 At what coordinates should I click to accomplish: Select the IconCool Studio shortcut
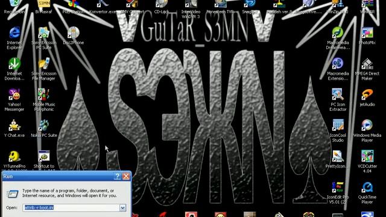pos(338,131)
